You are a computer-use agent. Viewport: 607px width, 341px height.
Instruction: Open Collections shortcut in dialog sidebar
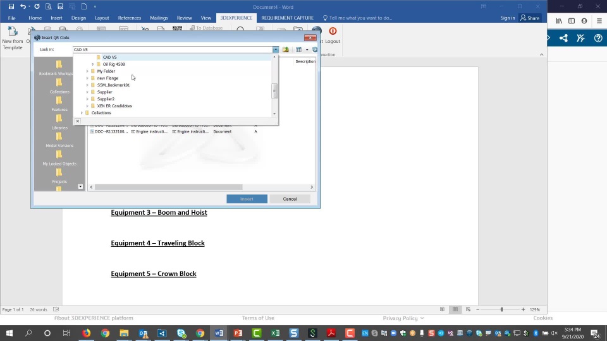[59, 86]
